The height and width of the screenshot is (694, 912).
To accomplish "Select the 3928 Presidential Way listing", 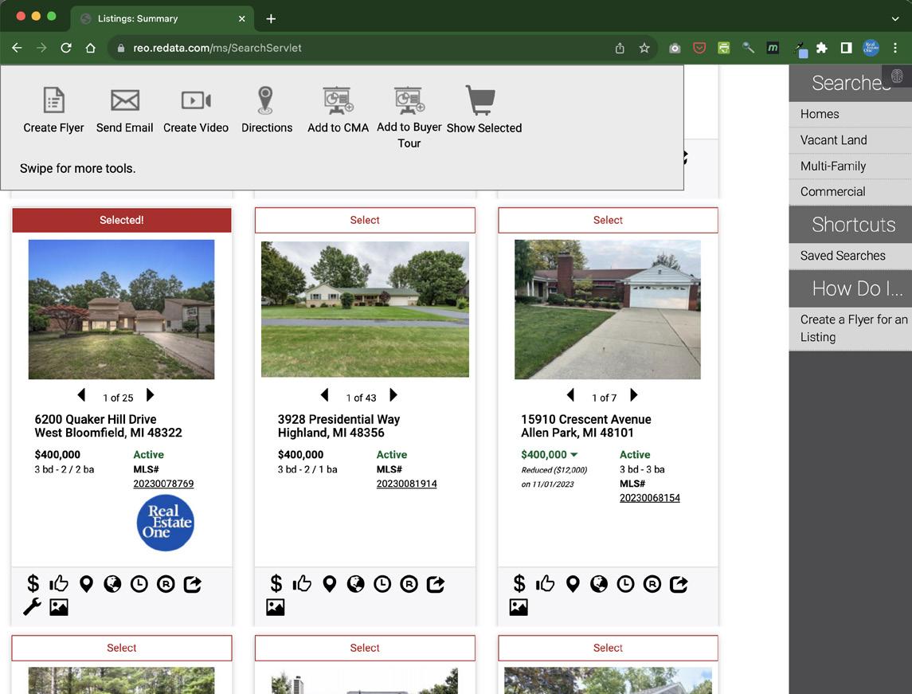I will (365, 220).
